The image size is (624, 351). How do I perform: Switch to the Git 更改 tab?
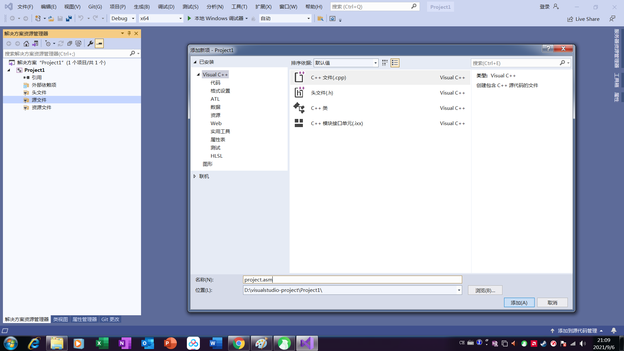click(110, 319)
